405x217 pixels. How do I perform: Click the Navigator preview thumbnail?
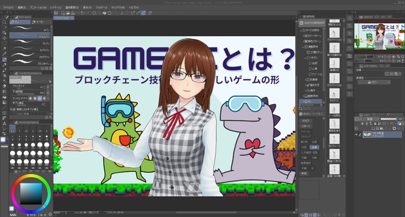(379, 36)
